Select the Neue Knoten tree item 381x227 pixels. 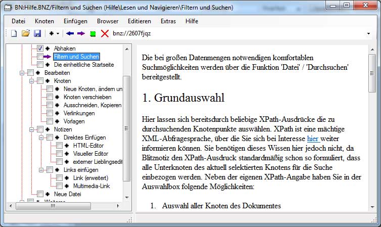(93, 89)
